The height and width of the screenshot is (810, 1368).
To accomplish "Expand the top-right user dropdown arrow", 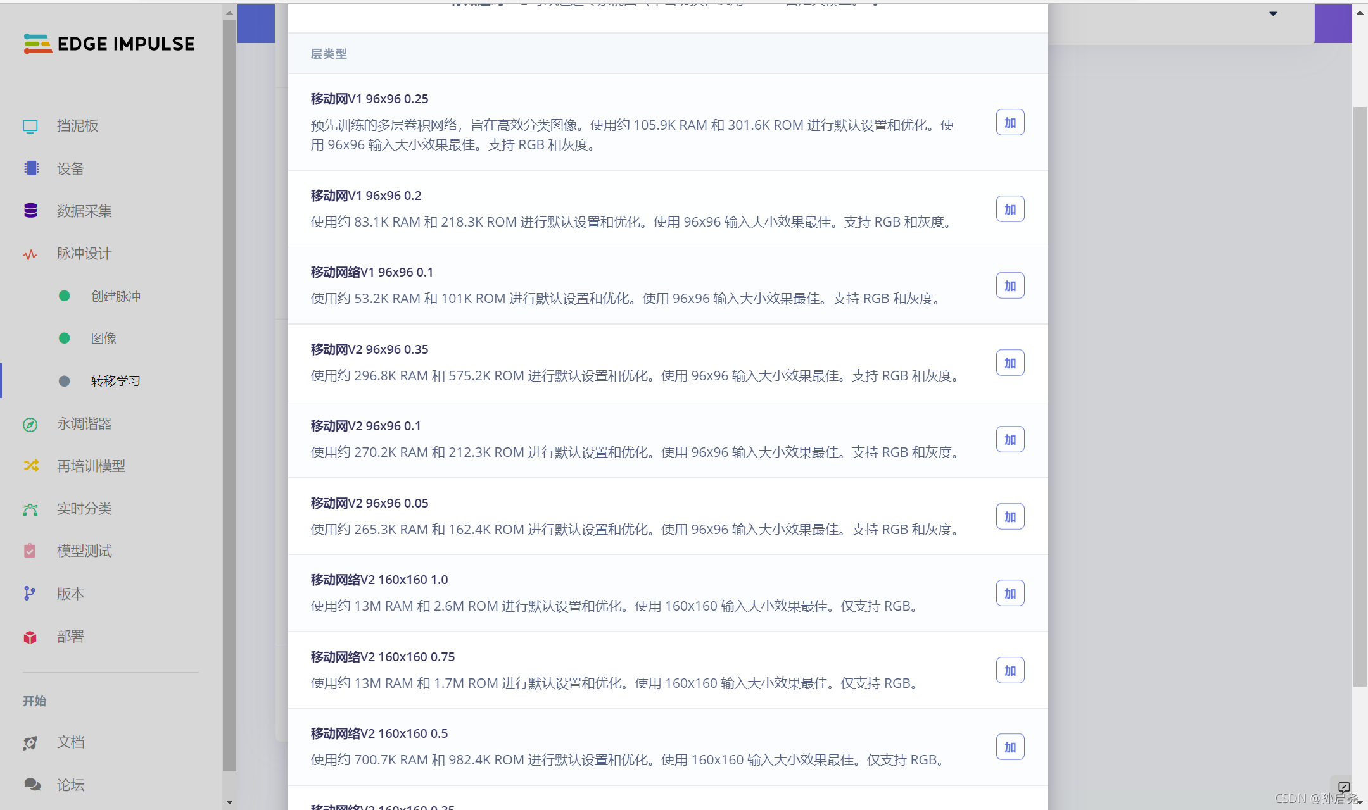I will coord(1273,14).
